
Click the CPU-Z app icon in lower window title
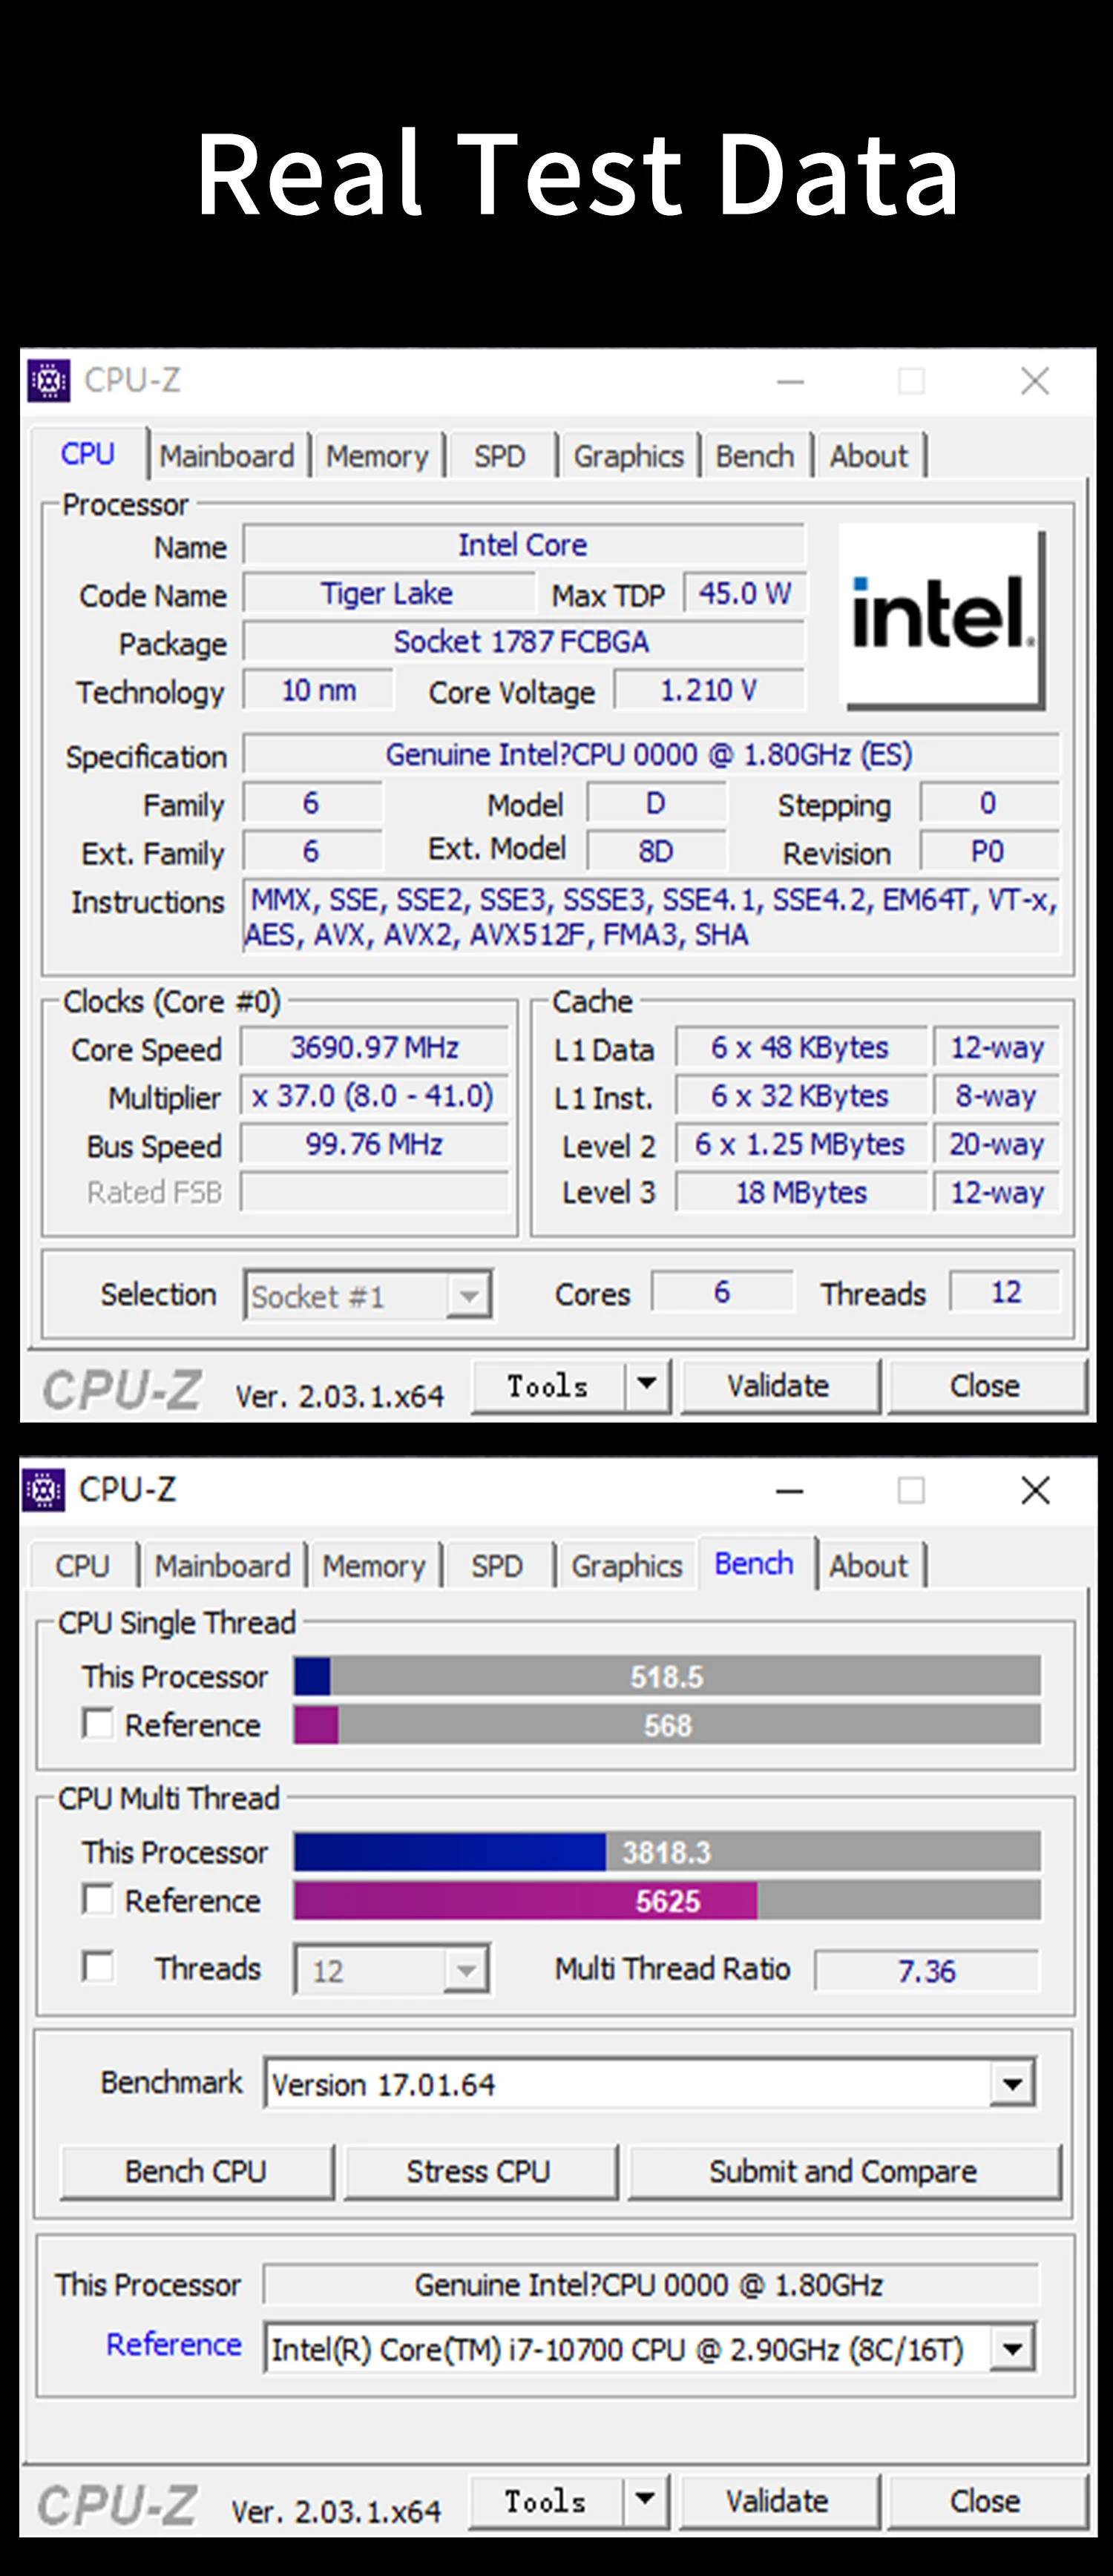pyautogui.click(x=44, y=1490)
